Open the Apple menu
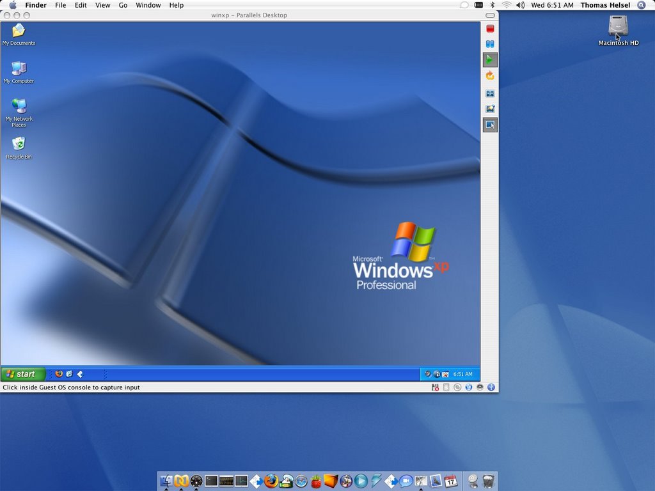 click(x=13, y=5)
